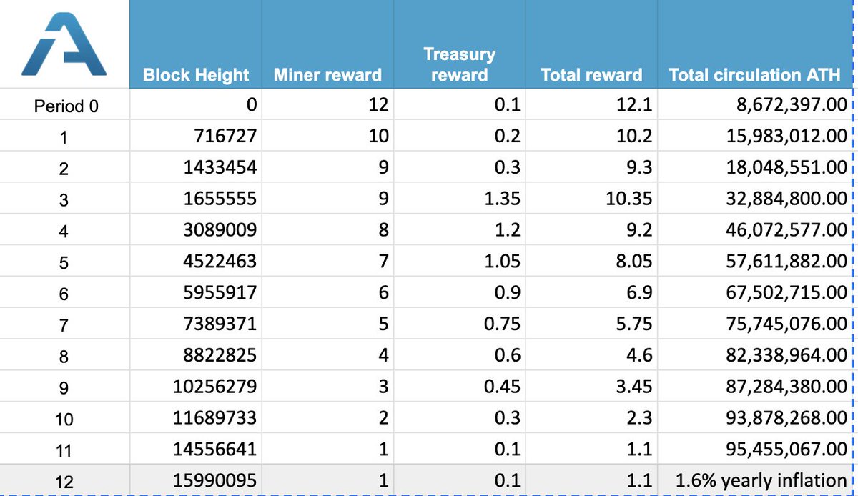Select circulation cell 75,745,076.00
Image resolution: width=858 pixels, height=496 pixels.
pyautogui.click(x=755, y=324)
